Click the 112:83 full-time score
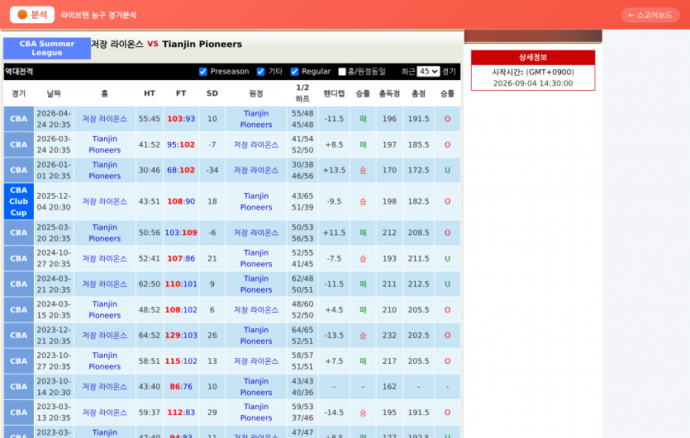The width and height of the screenshot is (690, 438). click(x=181, y=412)
